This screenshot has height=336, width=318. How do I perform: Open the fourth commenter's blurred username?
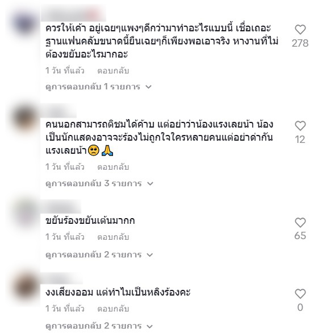click(x=62, y=278)
